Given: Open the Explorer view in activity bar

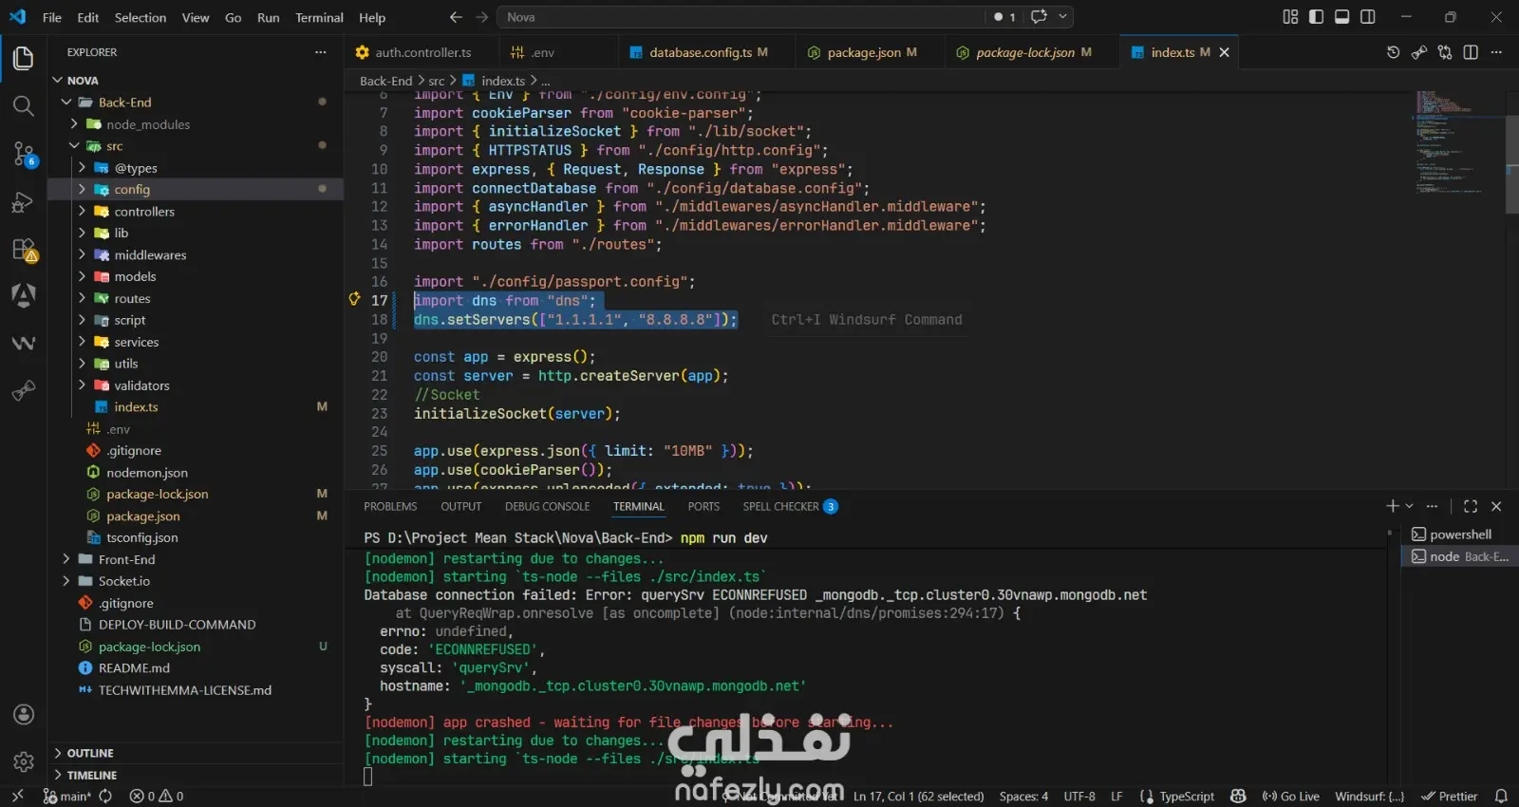Looking at the screenshot, I should (x=24, y=59).
